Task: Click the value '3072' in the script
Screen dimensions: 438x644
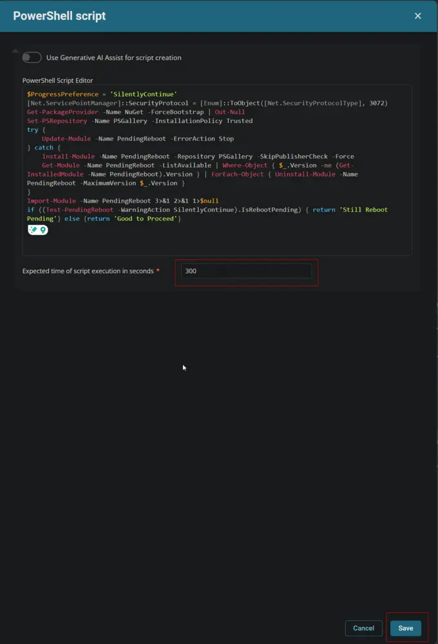Action: 376,103
